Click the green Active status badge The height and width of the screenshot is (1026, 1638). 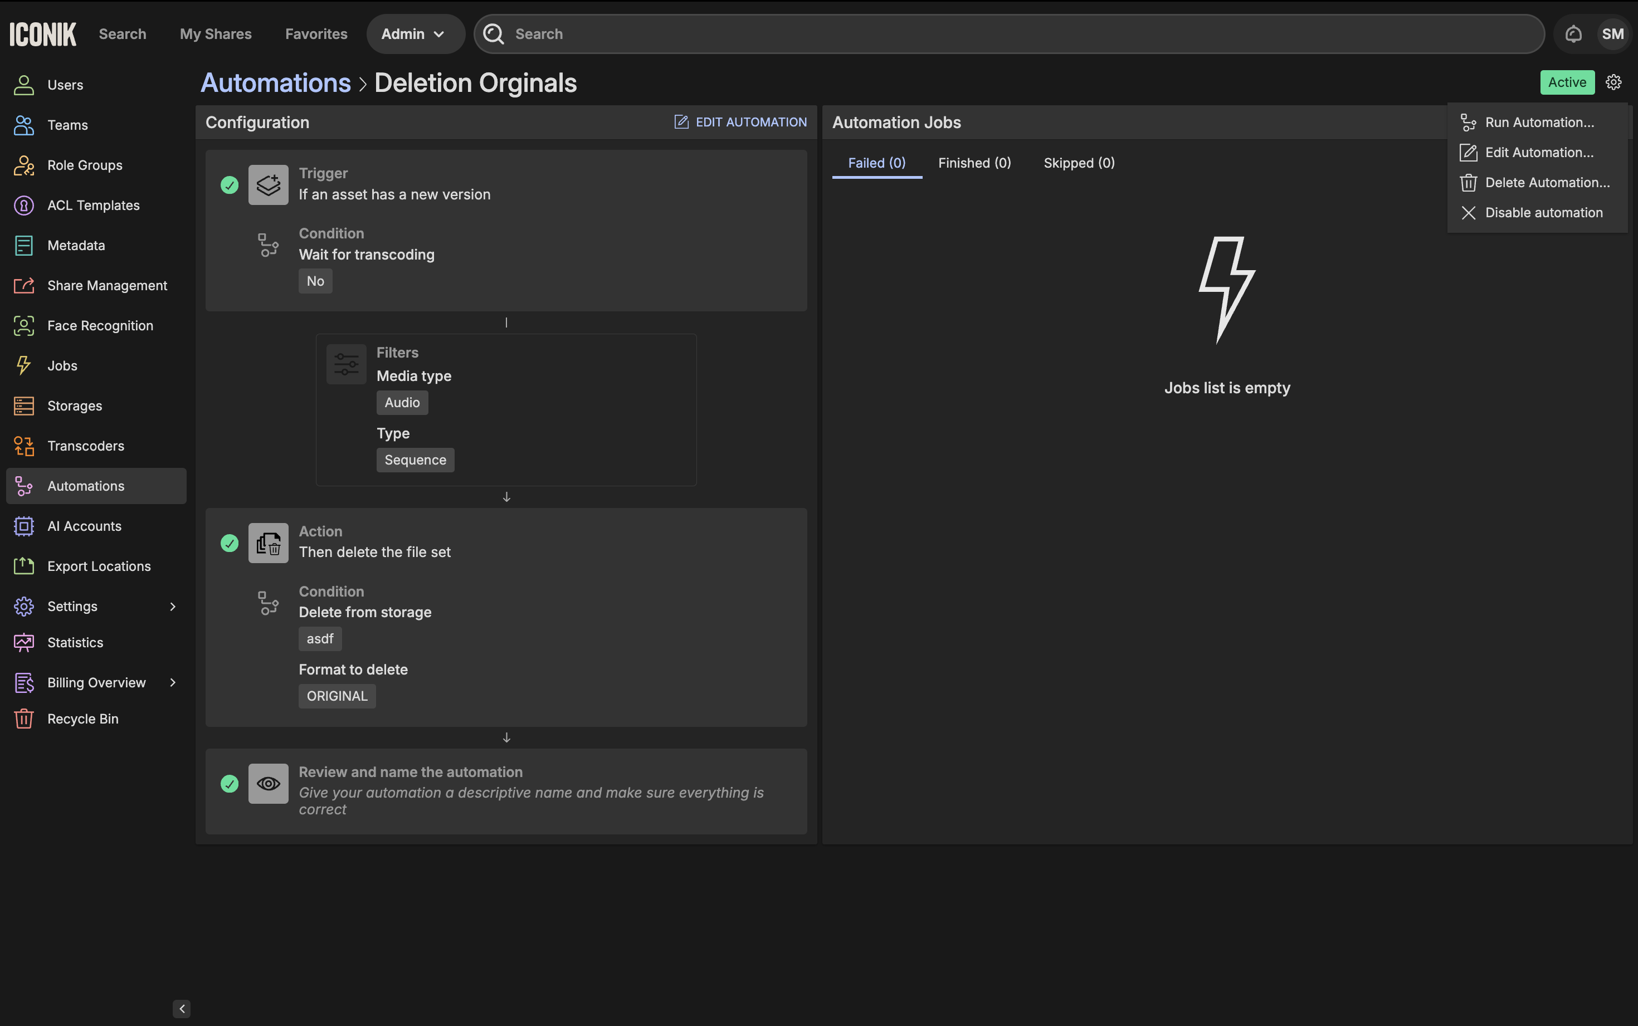pyautogui.click(x=1566, y=82)
